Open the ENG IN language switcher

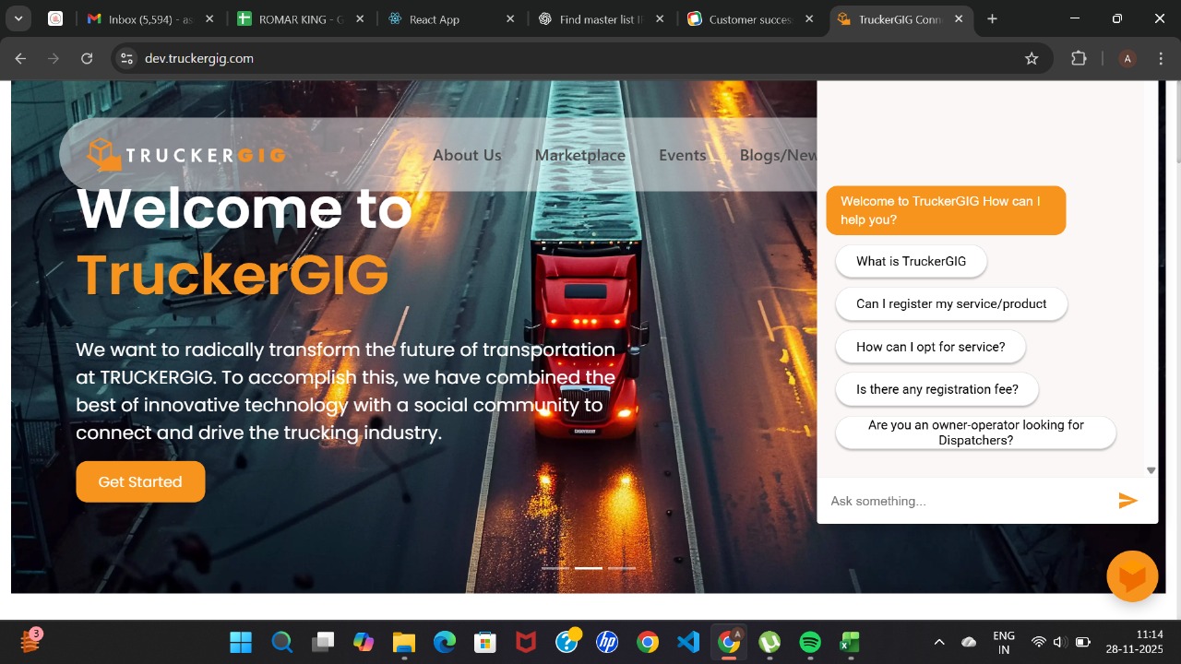[x=1004, y=642]
